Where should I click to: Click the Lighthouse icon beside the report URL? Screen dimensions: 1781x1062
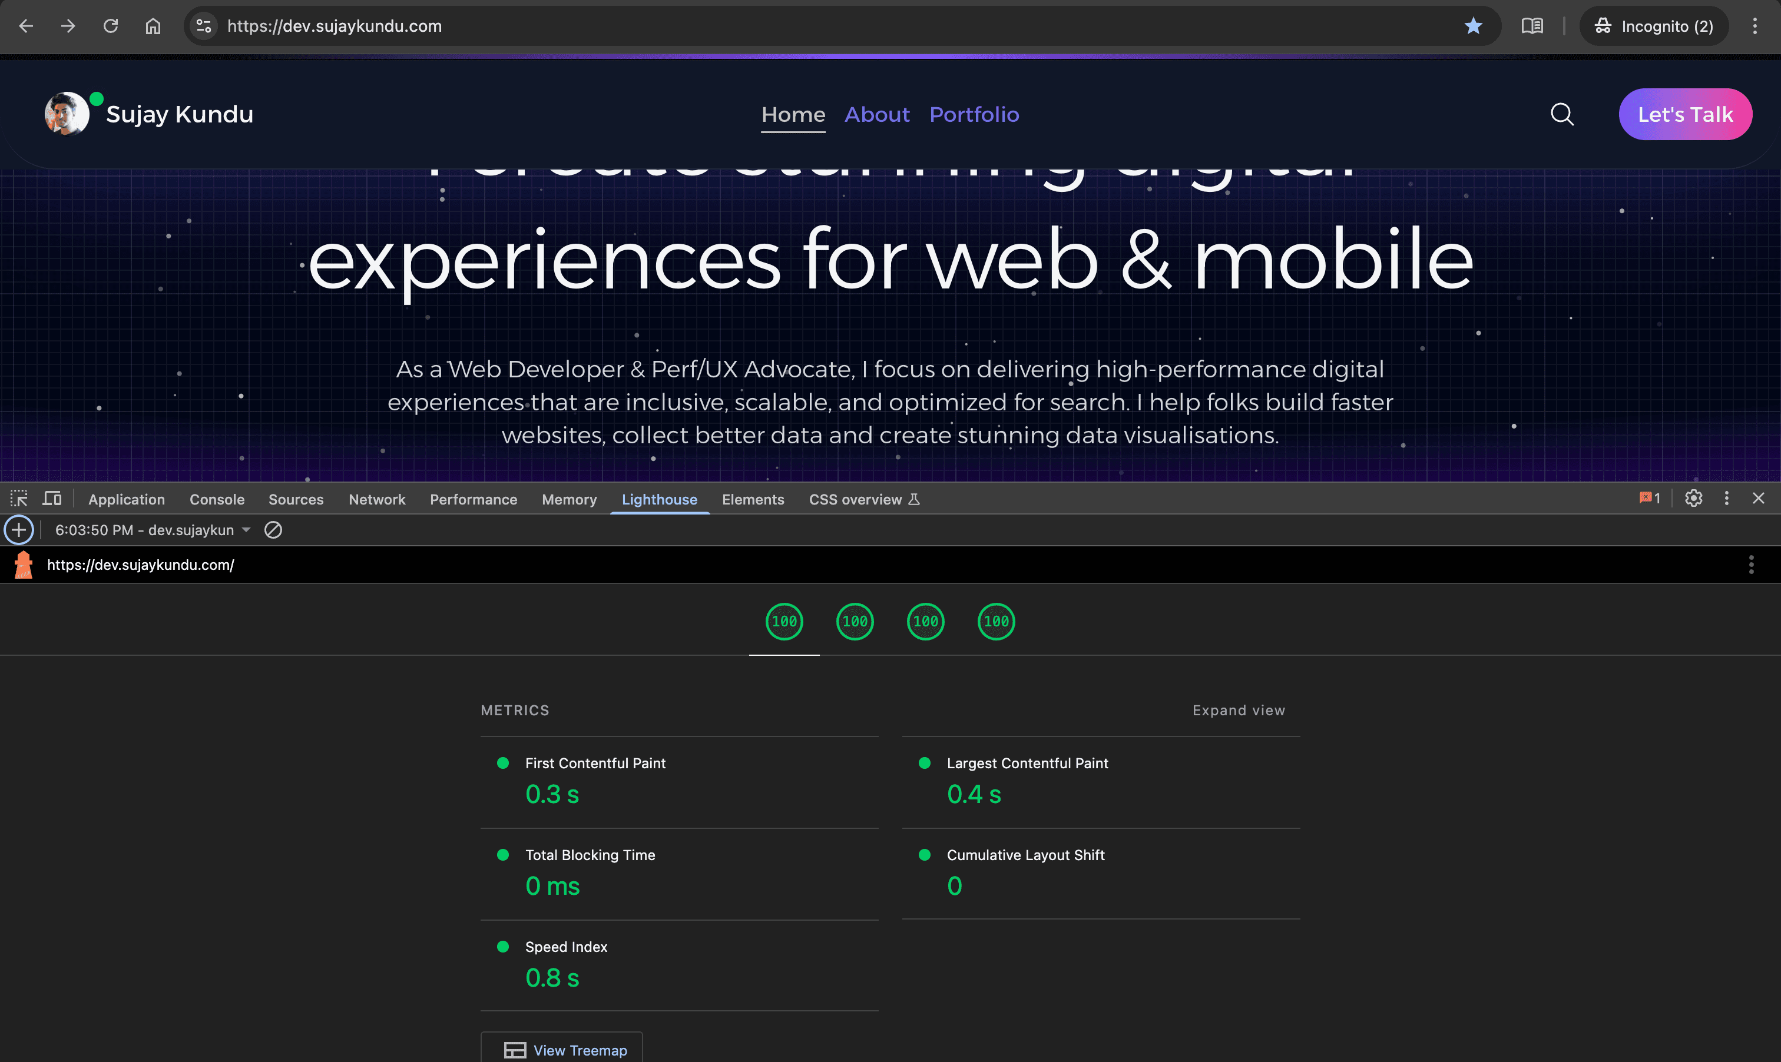[x=23, y=565]
